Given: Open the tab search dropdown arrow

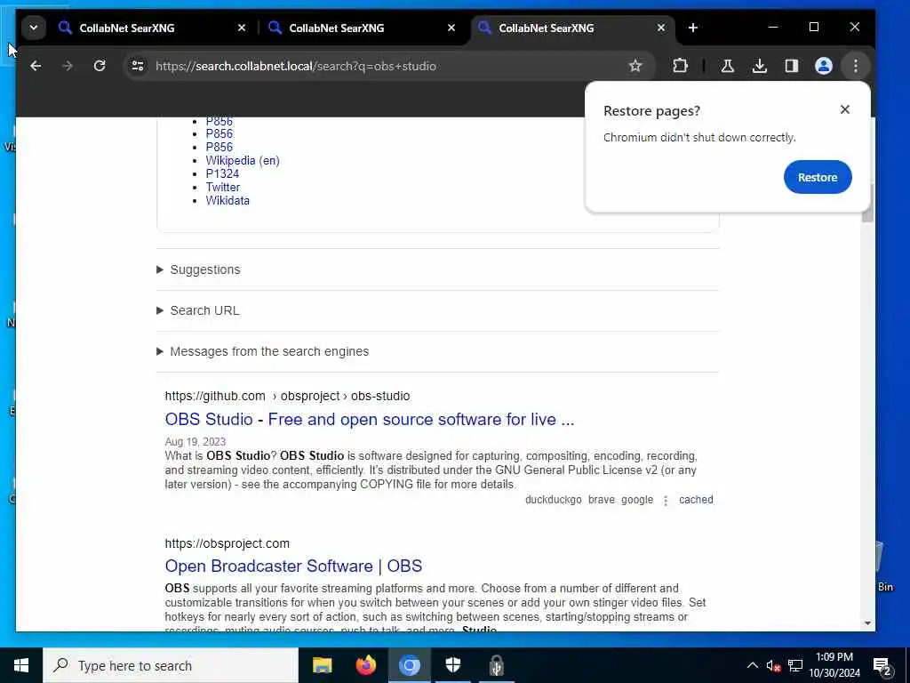Looking at the screenshot, I should pyautogui.click(x=34, y=28).
